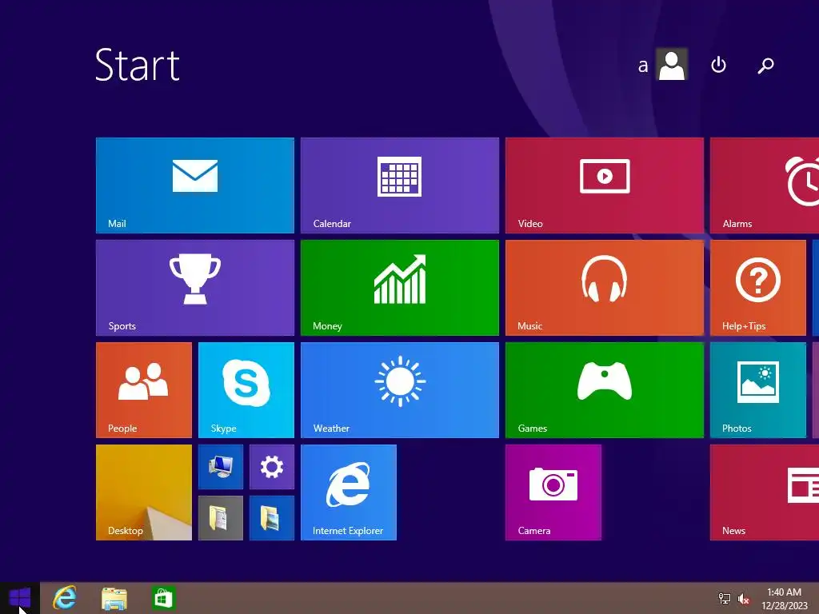Open the Alarms tile
The height and width of the screenshot is (614, 819).
(x=765, y=185)
